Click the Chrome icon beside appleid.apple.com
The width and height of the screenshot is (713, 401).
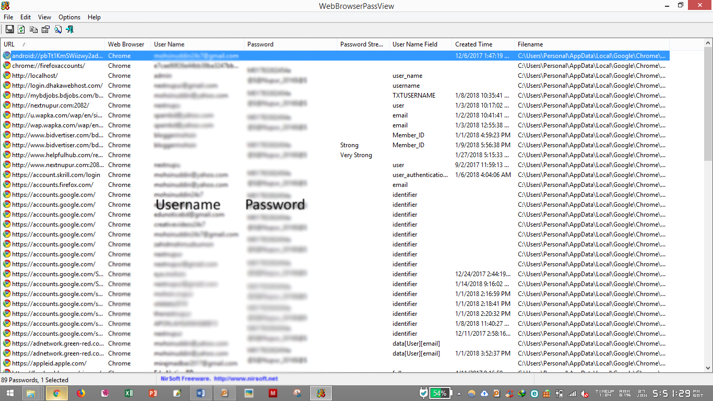point(7,363)
